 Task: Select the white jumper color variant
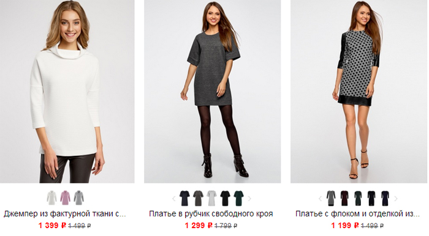pyautogui.click(x=51, y=198)
